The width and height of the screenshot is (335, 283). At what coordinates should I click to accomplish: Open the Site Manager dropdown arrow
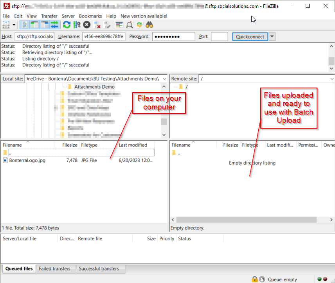pyautogui.click(x=14, y=25)
